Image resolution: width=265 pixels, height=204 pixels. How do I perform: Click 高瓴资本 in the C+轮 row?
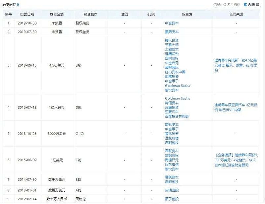[172, 125]
